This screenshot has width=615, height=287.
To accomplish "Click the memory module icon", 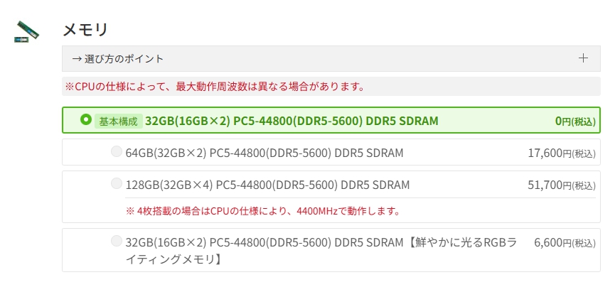I will point(27,32).
